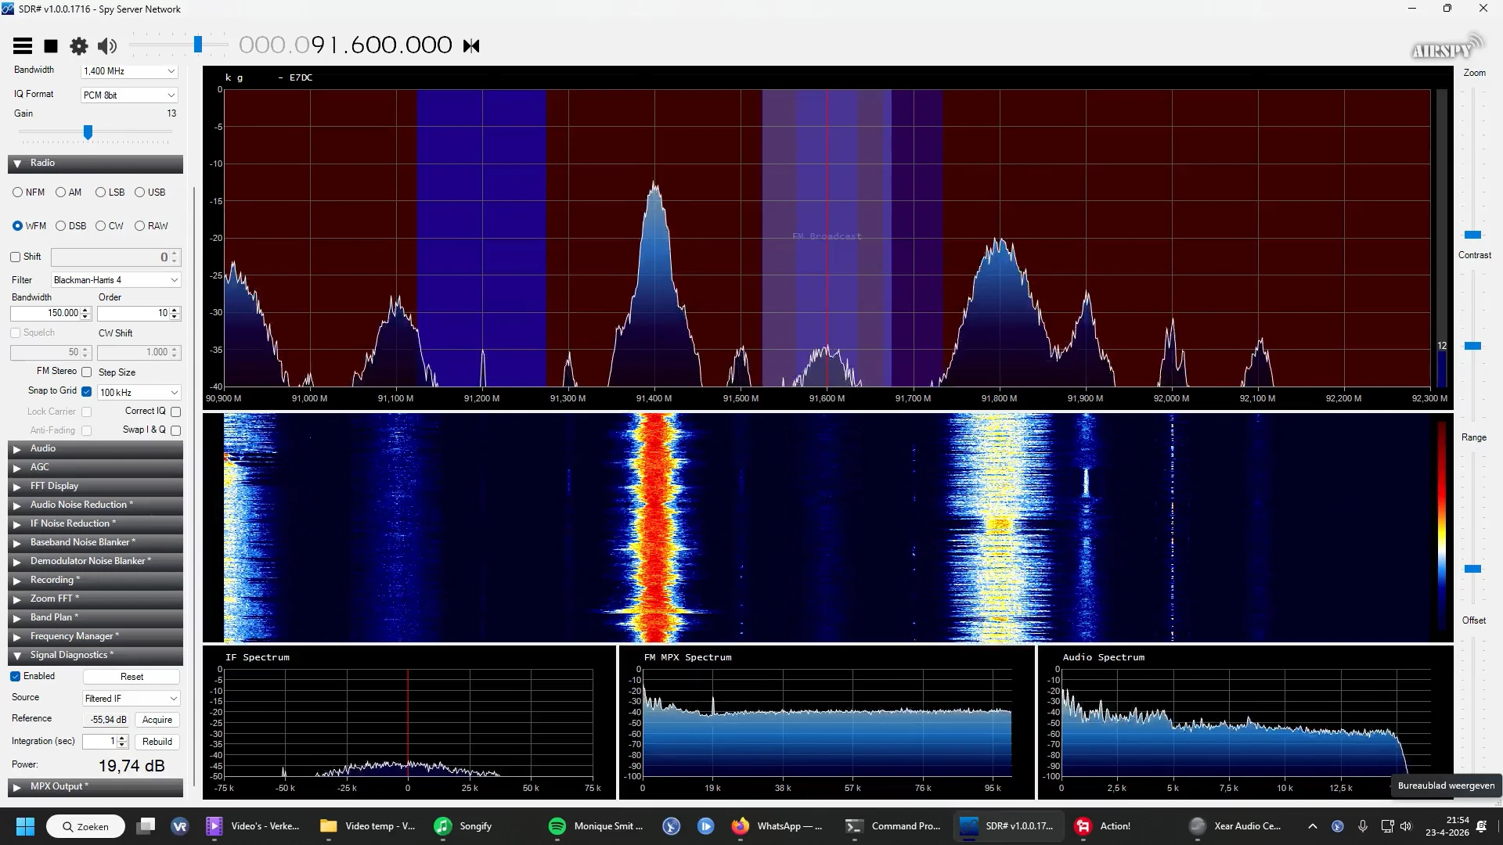
Task: Click the Zoeken search box
Action: click(85, 826)
